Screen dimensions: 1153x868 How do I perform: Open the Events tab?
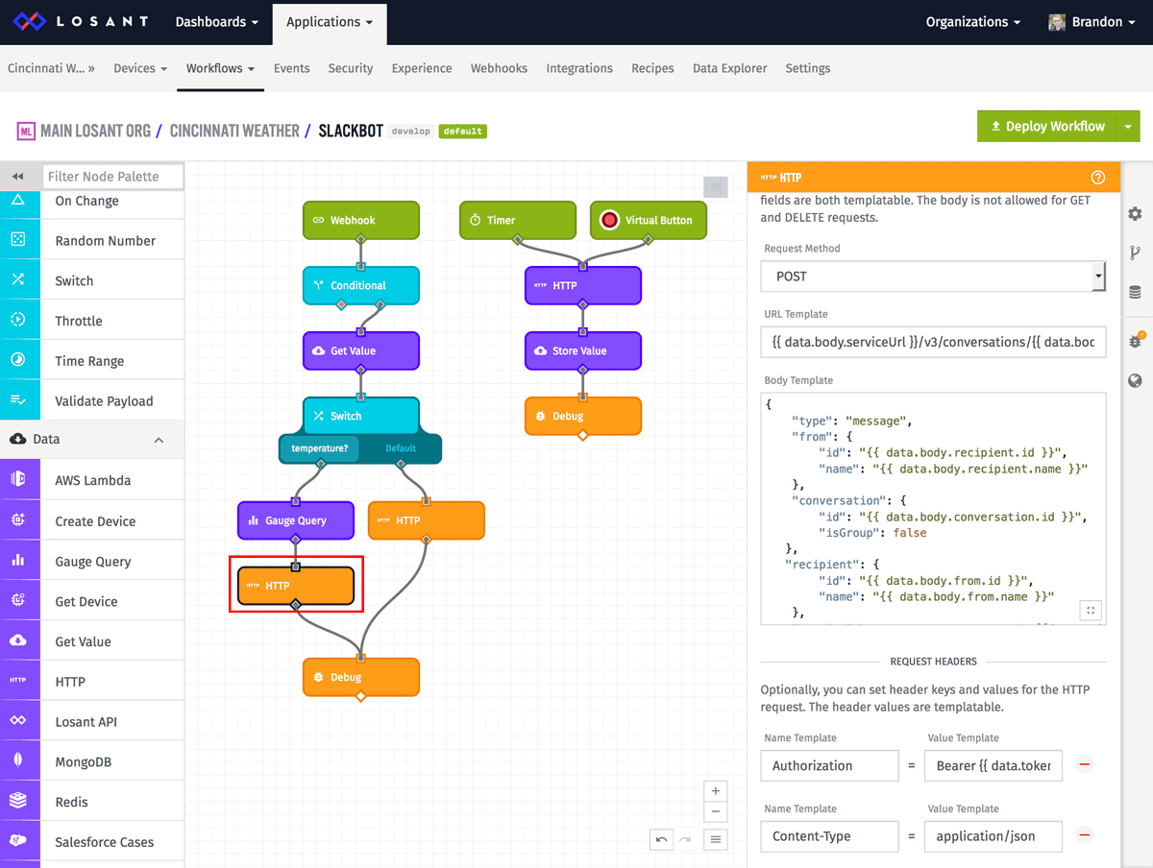pos(291,68)
